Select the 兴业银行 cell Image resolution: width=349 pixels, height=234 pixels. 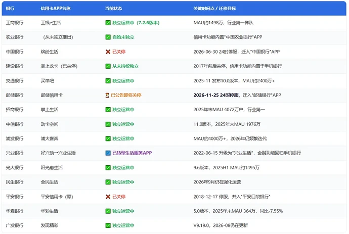15,153
